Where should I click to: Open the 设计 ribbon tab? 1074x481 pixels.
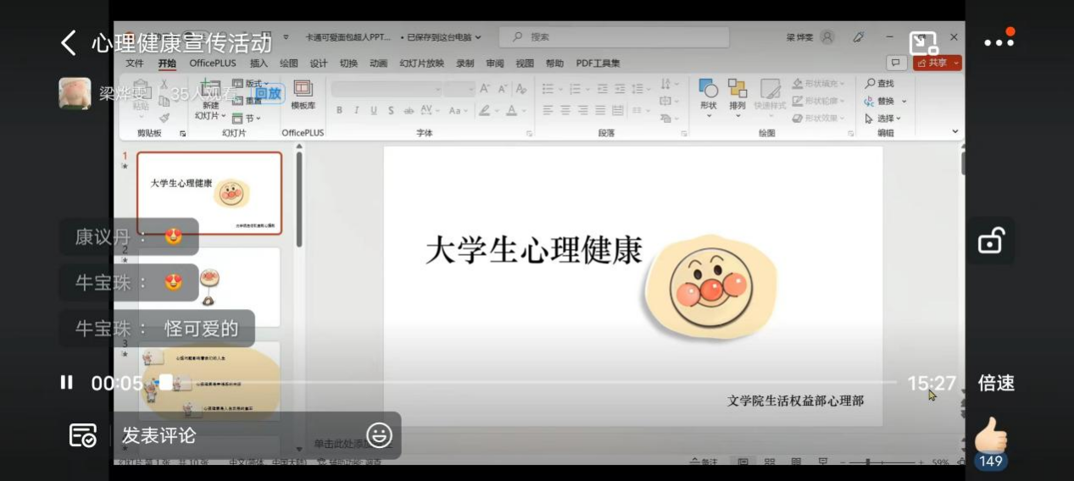(319, 64)
